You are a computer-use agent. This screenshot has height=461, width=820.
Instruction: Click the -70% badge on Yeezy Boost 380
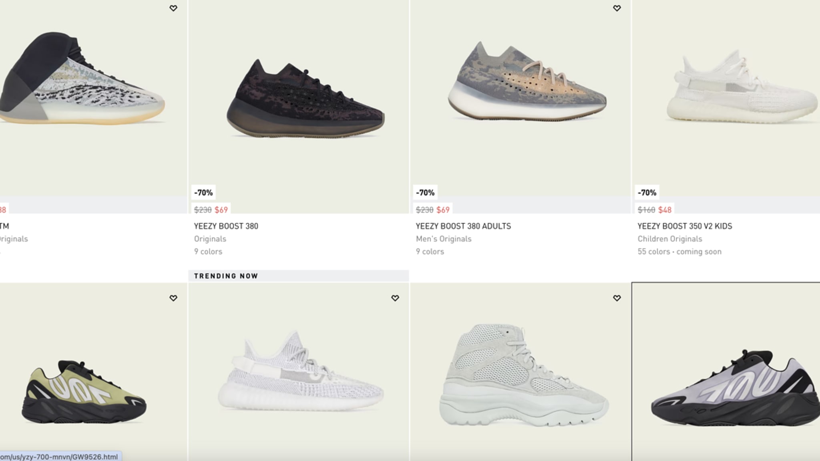(203, 193)
